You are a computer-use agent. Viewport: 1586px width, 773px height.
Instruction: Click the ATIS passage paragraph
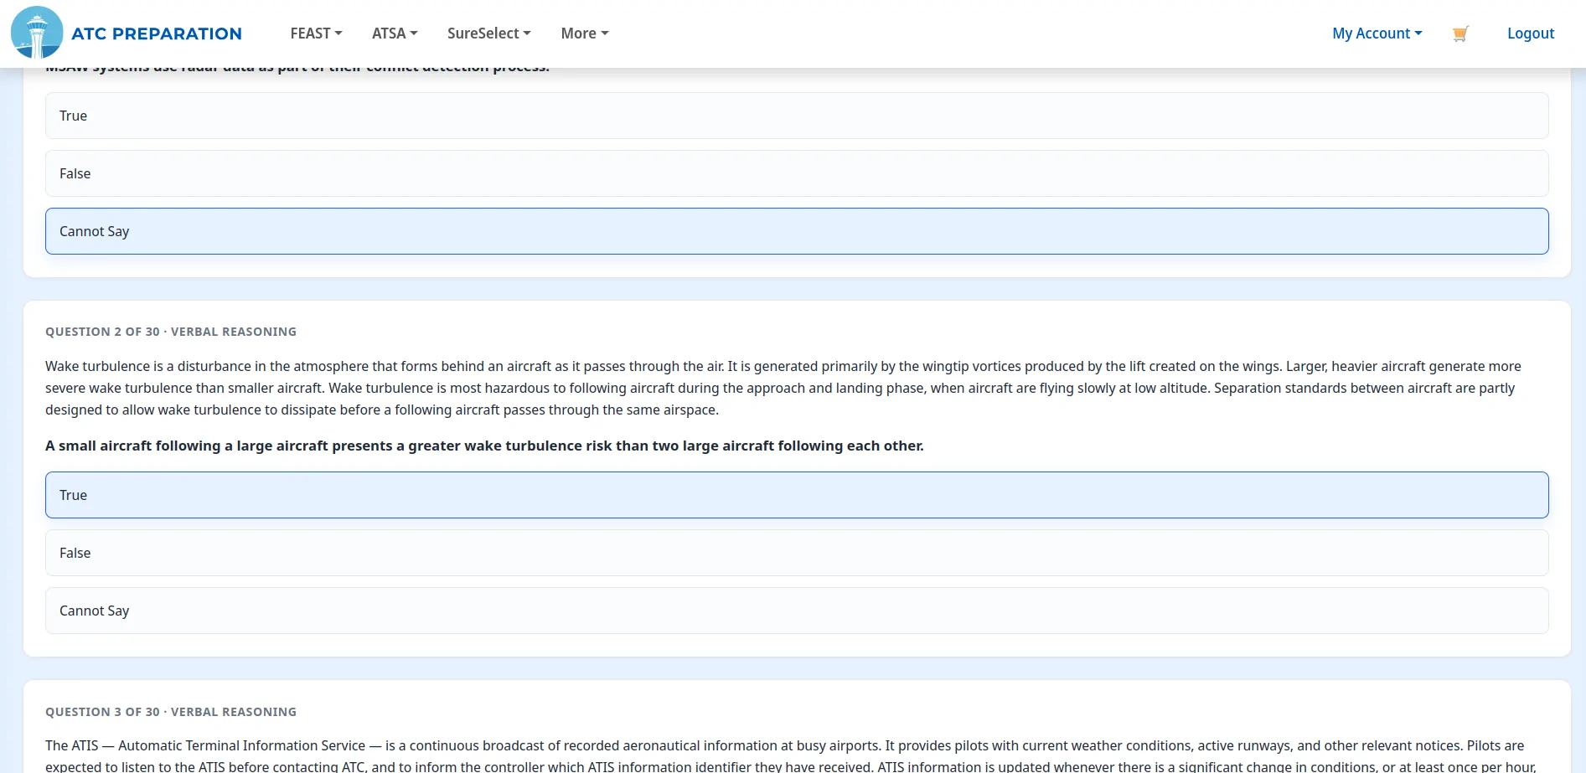point(791,755)
